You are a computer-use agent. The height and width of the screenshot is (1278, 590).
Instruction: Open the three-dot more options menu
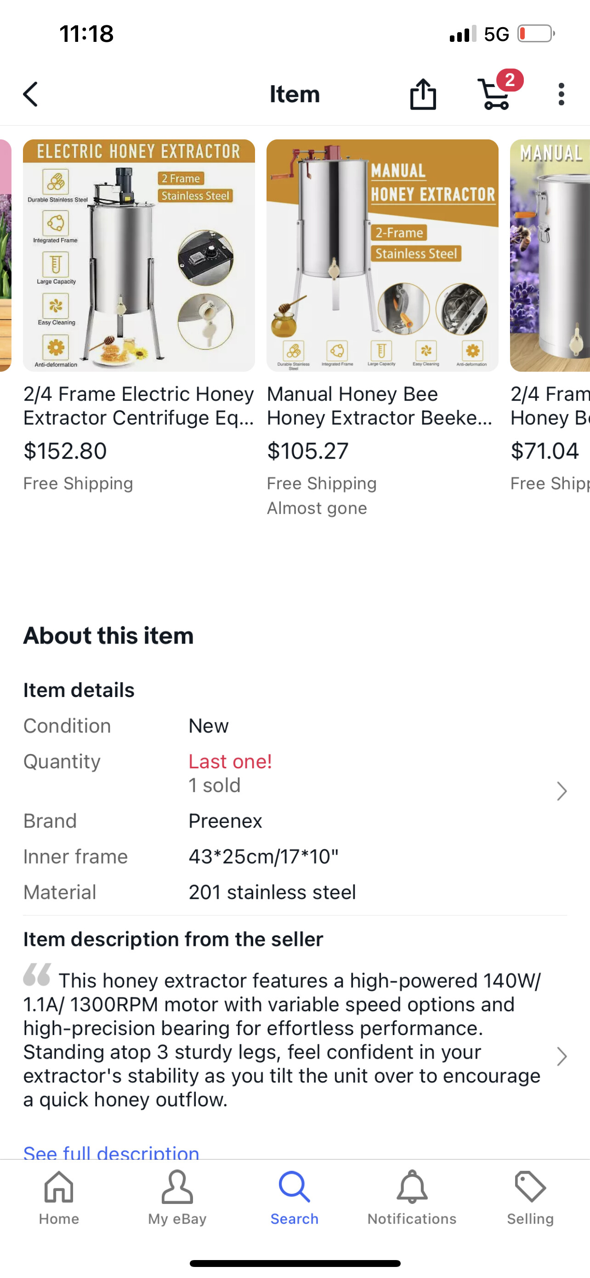[x=561, y=94]
